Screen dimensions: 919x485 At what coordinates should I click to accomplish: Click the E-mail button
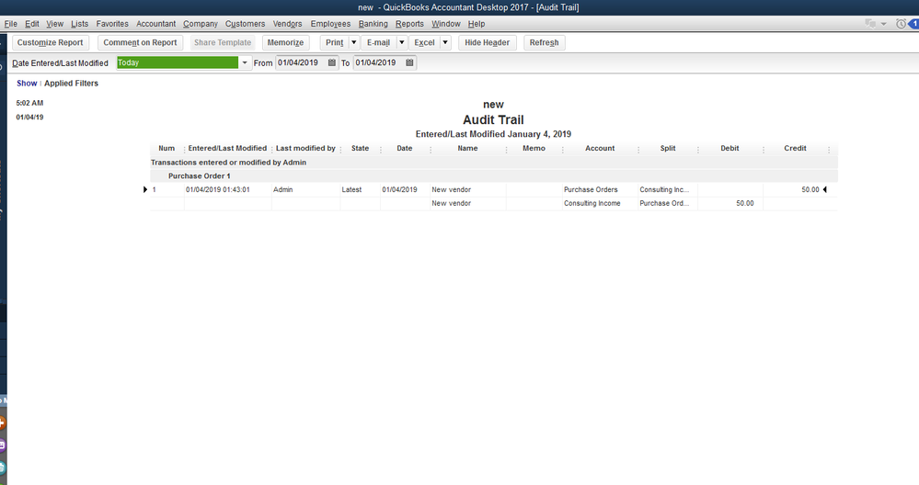(379, 42)
